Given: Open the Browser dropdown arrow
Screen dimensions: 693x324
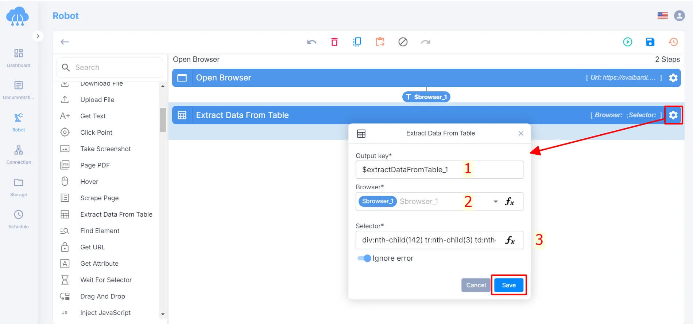Looking at the screenshot, I should tap(495, 201).
